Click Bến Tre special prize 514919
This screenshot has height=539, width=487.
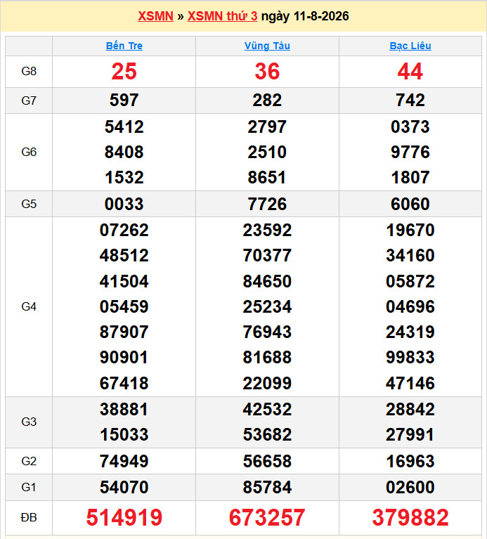124,517
